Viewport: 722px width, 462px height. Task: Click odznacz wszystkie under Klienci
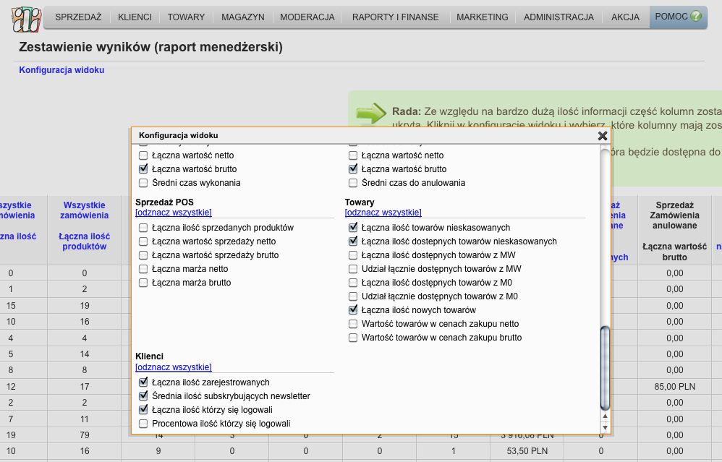pyautogui.click(x=174, y=367)
